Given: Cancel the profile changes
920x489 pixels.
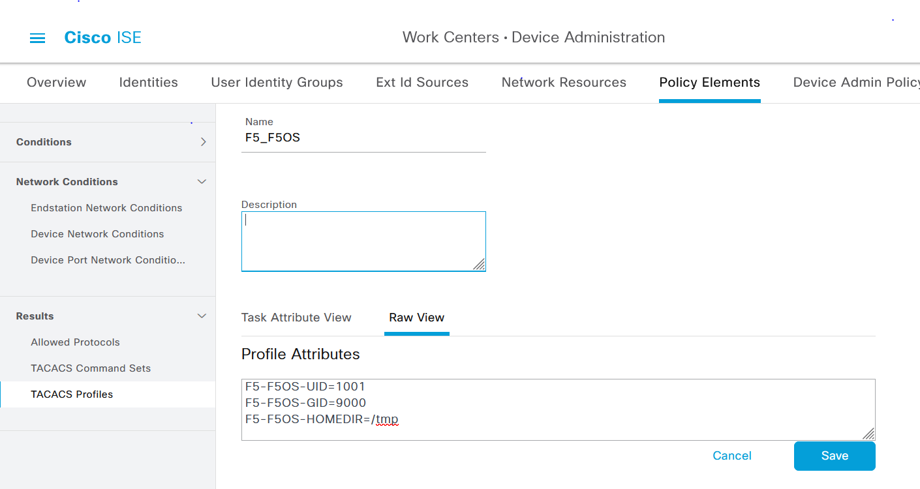Looking at the screenshot, I should 731,456.
